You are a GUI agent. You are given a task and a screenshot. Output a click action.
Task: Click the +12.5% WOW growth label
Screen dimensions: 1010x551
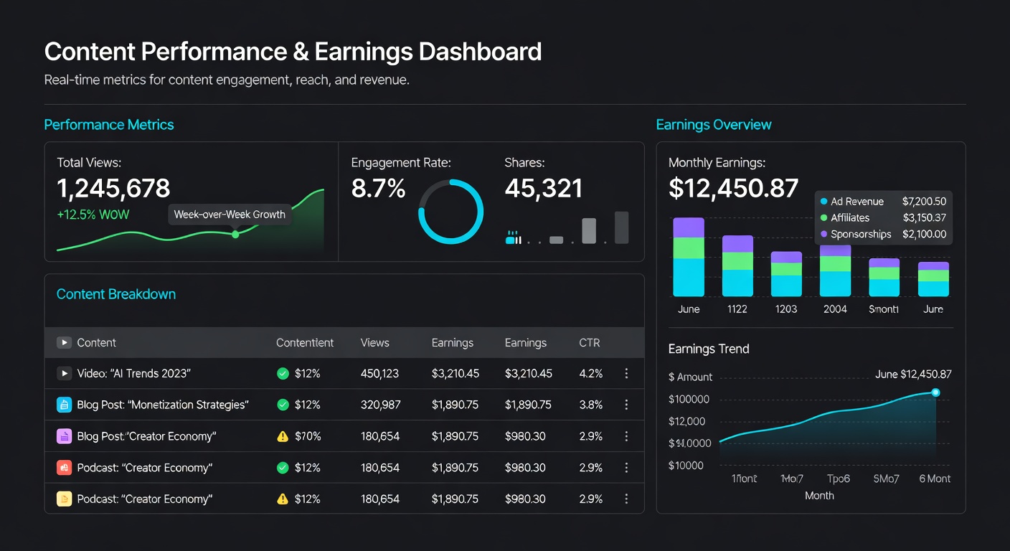click(93, 215)
